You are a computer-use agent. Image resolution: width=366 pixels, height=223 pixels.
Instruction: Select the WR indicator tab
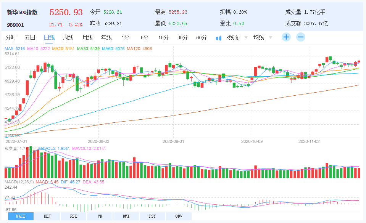coord(100,217)
